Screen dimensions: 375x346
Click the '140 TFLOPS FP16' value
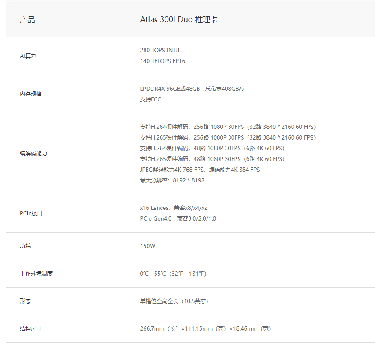coord(162,61)
